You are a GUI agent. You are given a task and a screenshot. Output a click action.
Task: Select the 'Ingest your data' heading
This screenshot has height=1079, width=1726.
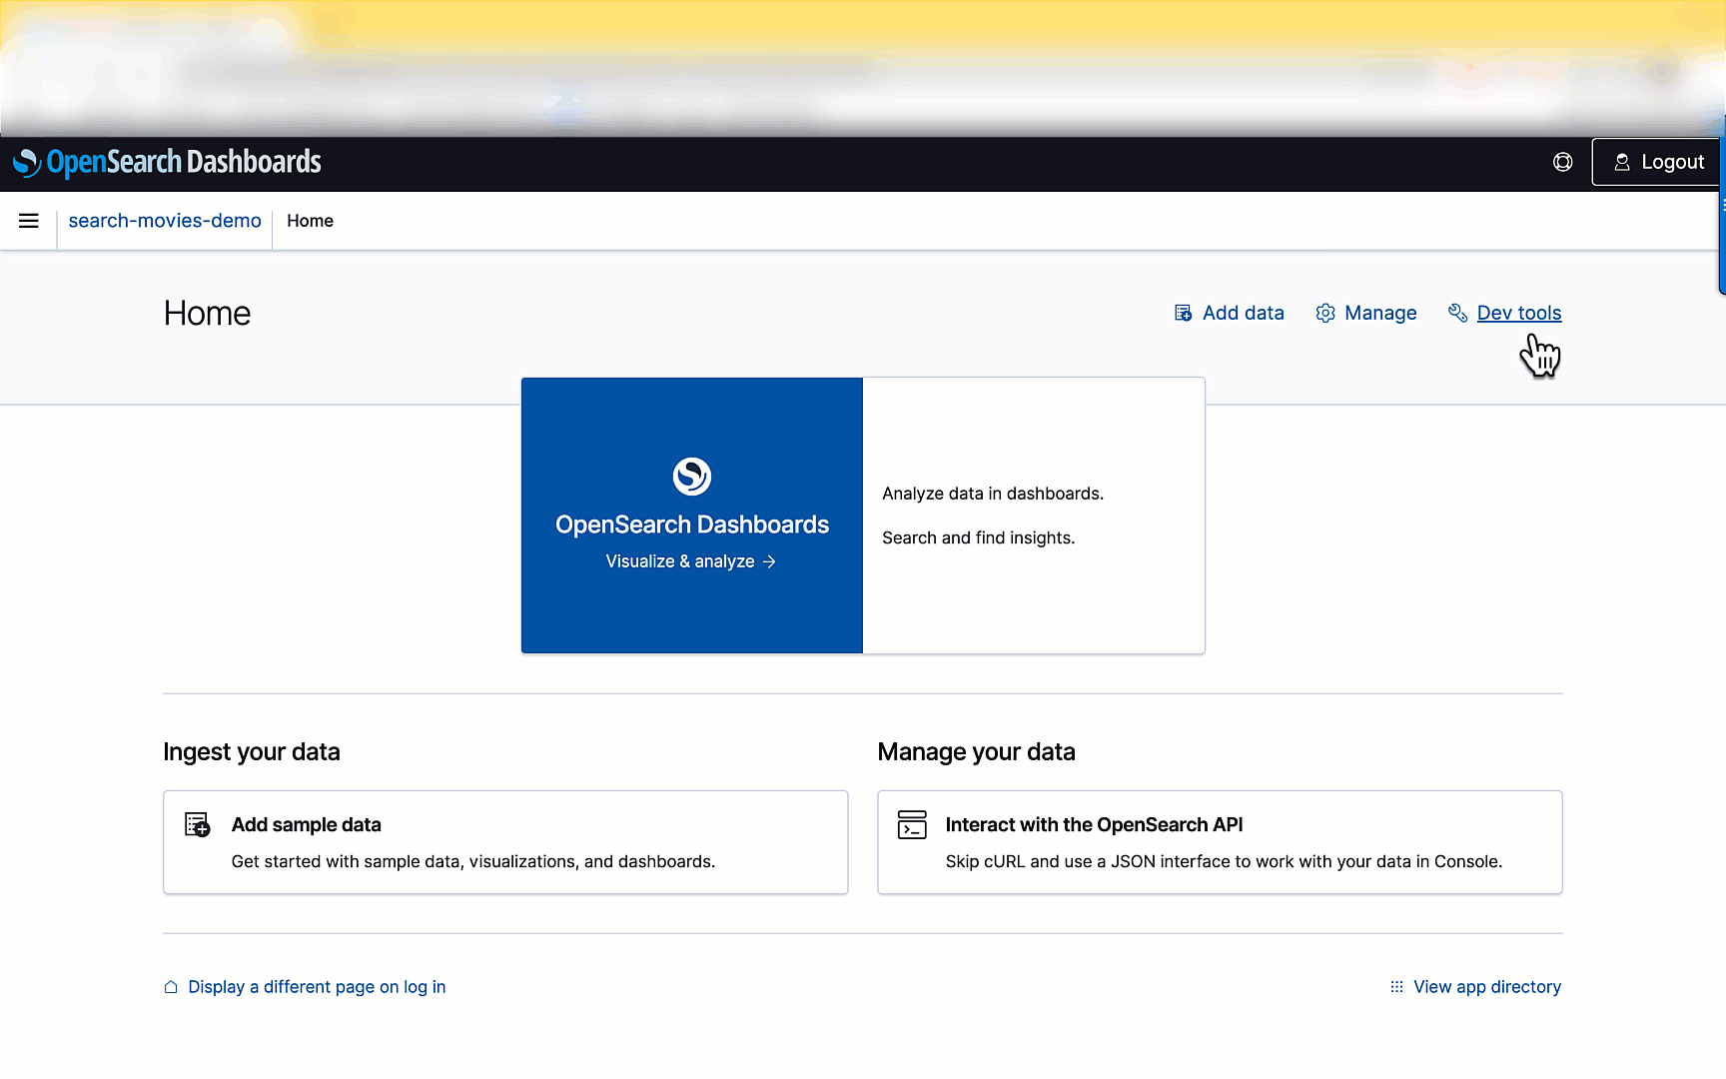click(252, 752)
